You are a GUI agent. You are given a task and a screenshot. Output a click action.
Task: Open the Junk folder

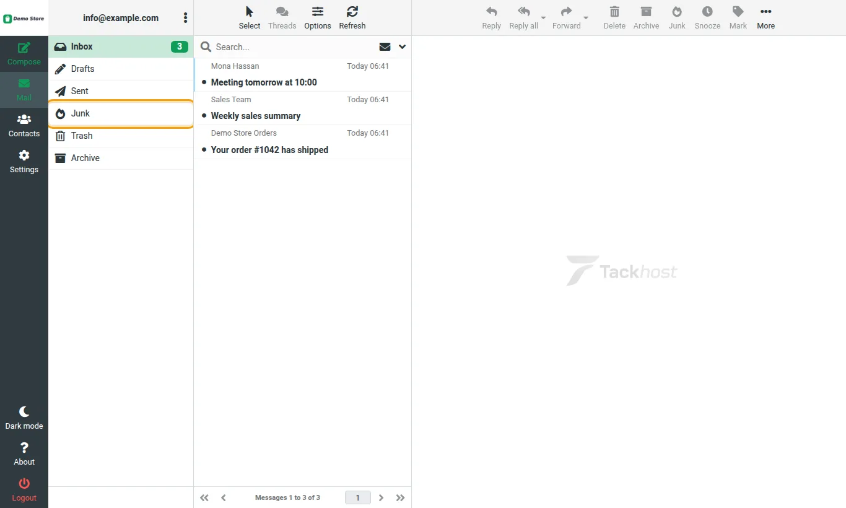[x=121, y=113]
